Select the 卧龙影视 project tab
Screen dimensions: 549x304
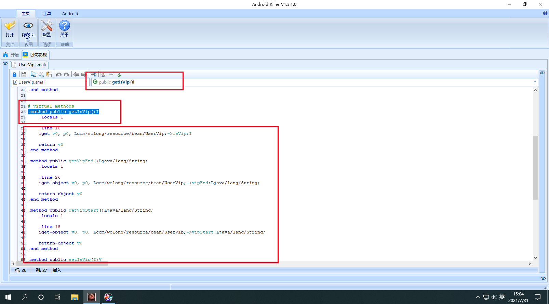click(x=35, y=55)
